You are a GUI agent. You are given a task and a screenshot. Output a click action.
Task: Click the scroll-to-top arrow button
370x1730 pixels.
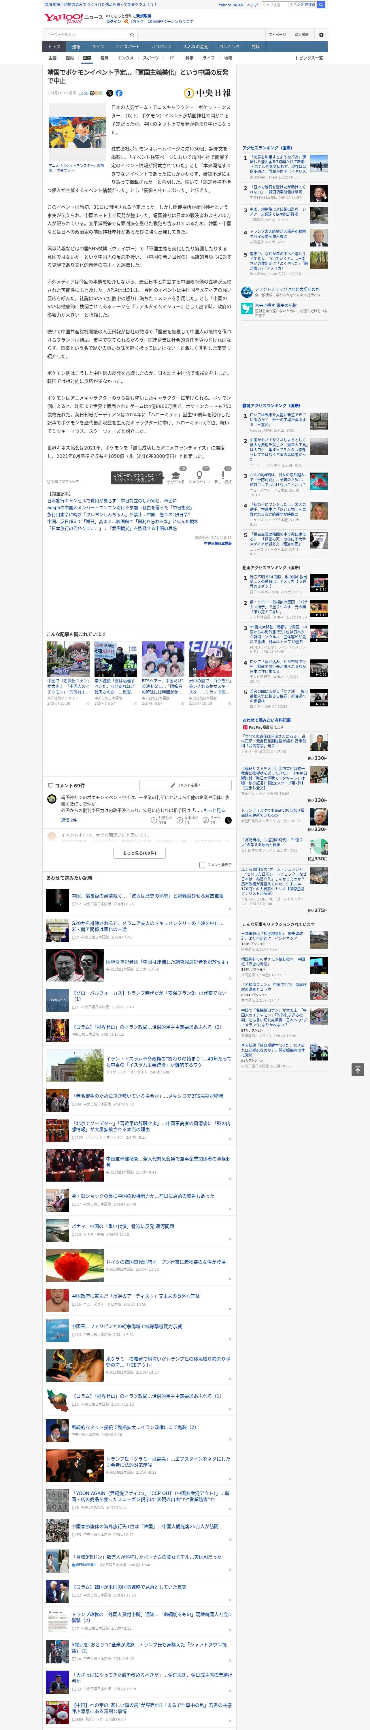(x=358, y=1069)
